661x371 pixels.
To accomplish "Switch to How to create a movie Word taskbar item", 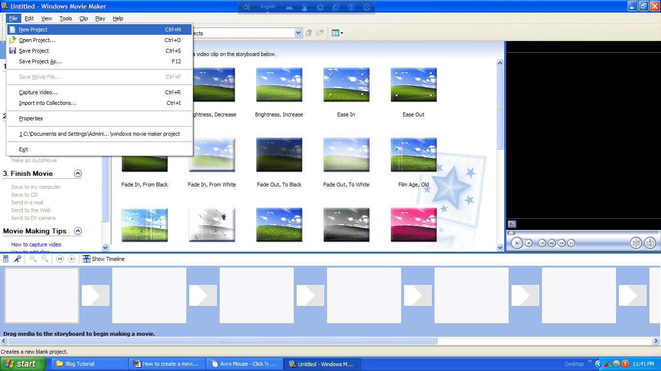I will [167, 364].
